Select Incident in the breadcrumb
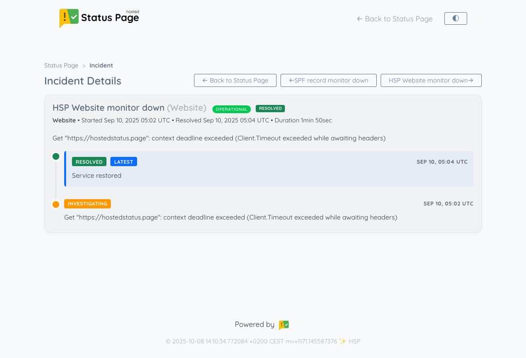526x358 pixels. (x=101, y=65)
